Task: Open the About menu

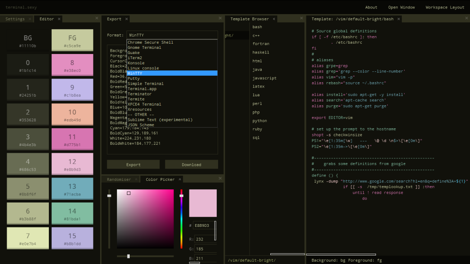Action: pos(371,7)
